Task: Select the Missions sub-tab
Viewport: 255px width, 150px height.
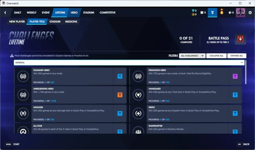Action: (x=71, y=21)
